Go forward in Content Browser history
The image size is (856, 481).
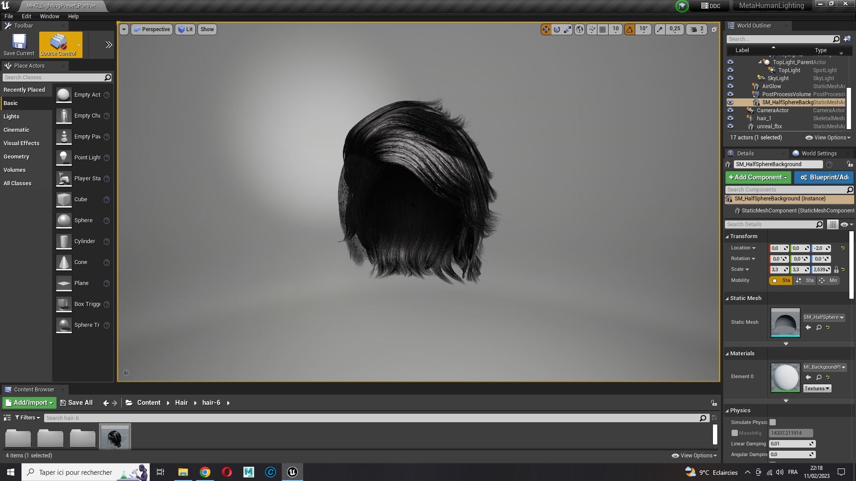pyautogui.click(x=115, y=403)
